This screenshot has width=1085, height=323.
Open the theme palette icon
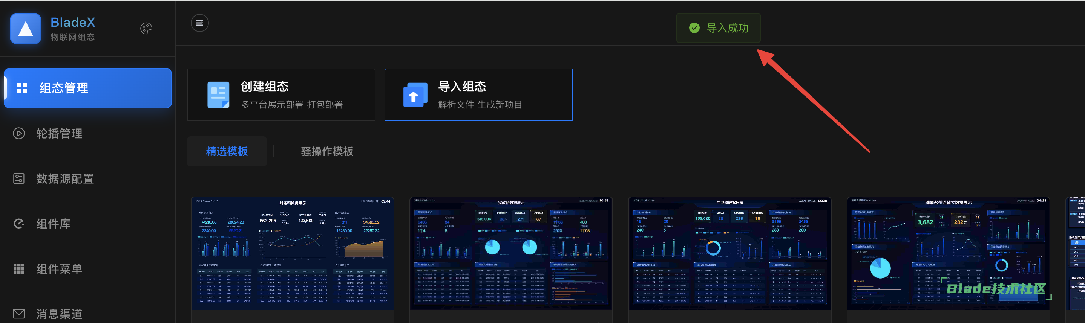[146, 29]
